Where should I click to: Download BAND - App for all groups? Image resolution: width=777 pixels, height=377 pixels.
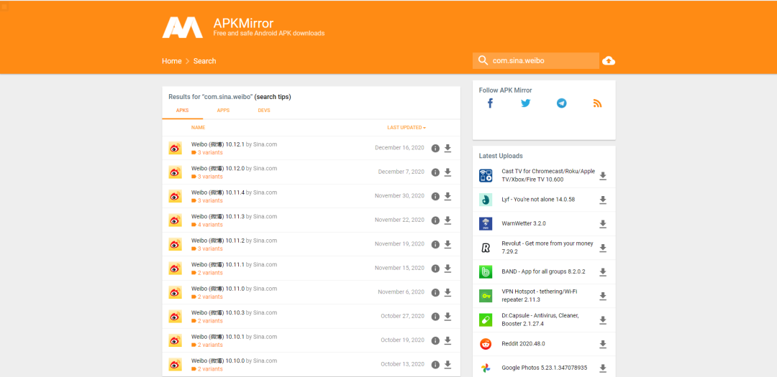[x=603, y=272]
